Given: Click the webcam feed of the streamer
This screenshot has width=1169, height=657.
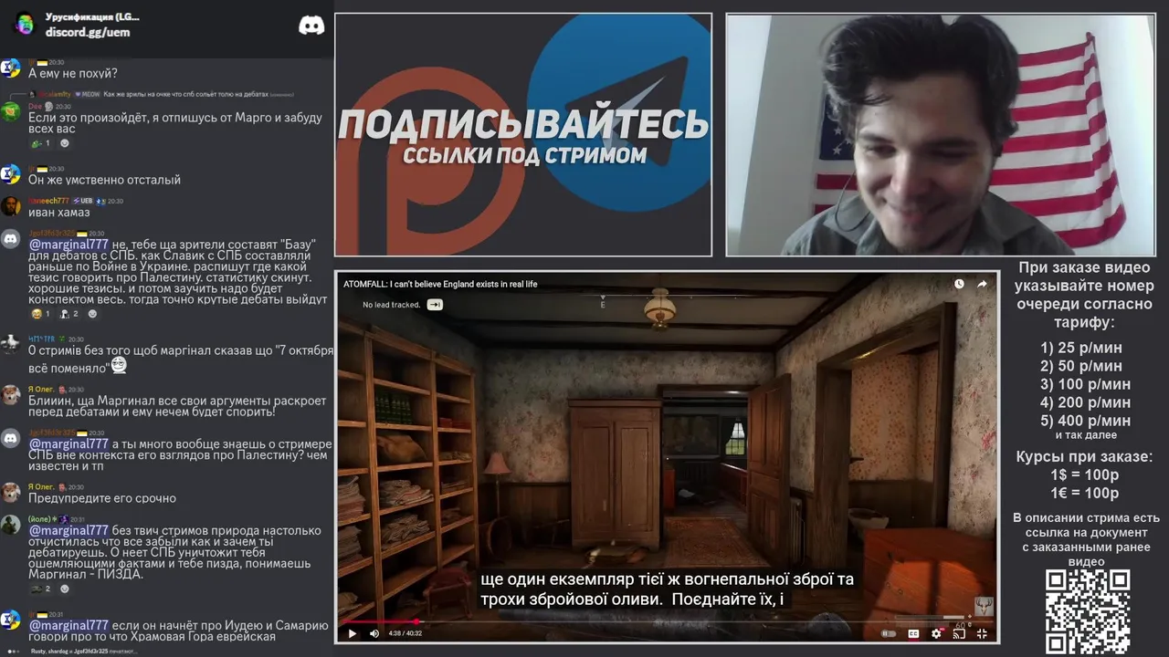Looking at the screenshot, I should click(941, 134).
